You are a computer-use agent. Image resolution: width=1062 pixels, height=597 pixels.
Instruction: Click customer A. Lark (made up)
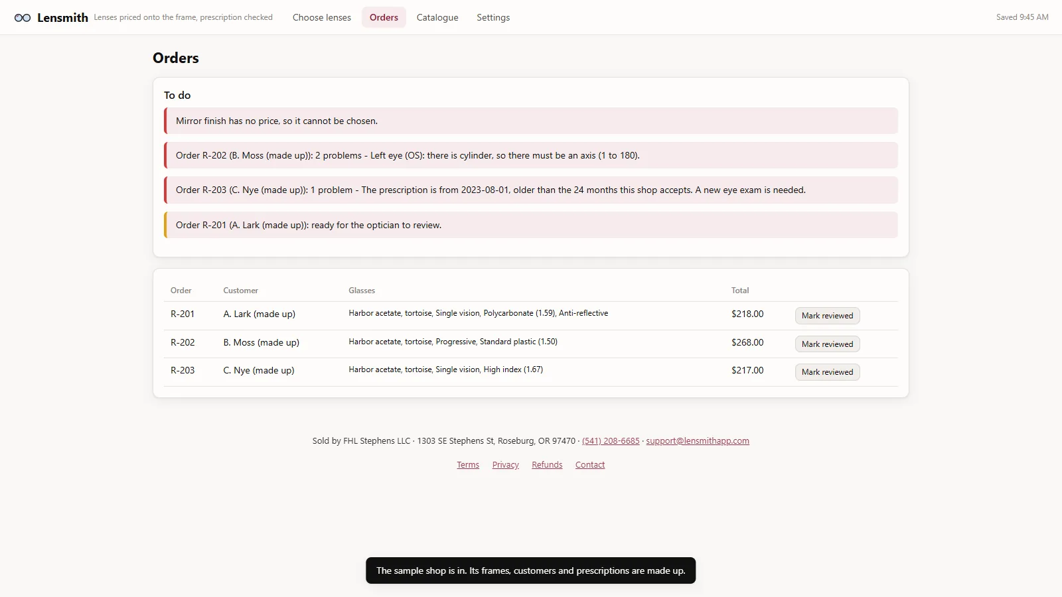tap(260, 314)
